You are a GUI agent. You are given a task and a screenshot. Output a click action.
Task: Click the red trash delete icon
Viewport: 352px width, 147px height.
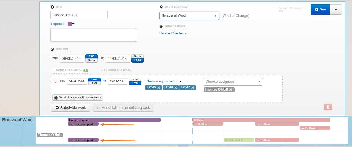tap(328, 107)
